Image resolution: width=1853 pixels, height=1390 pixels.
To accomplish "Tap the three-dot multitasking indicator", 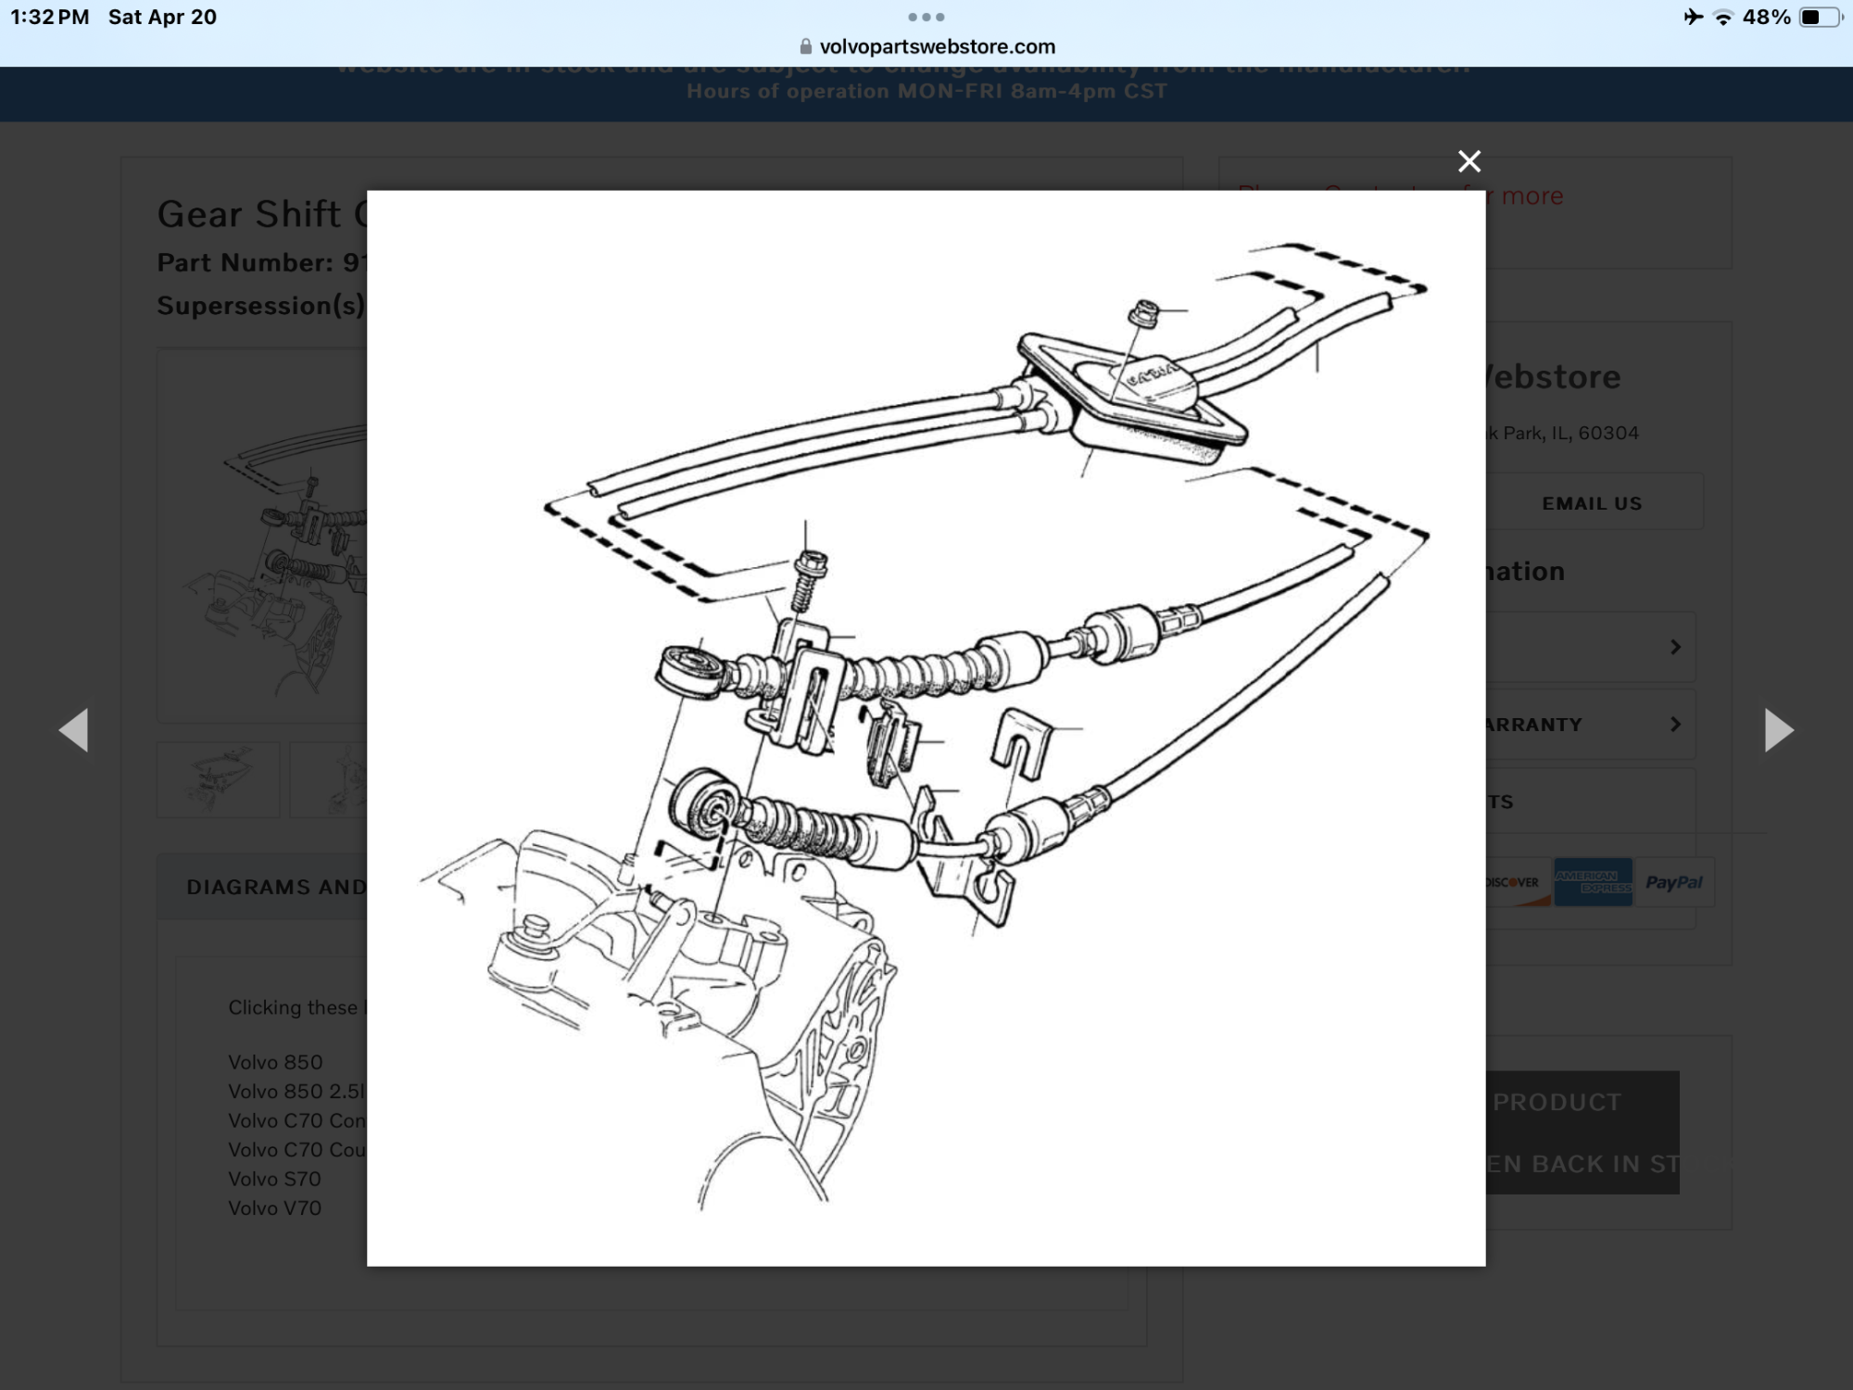I will 926,17.
